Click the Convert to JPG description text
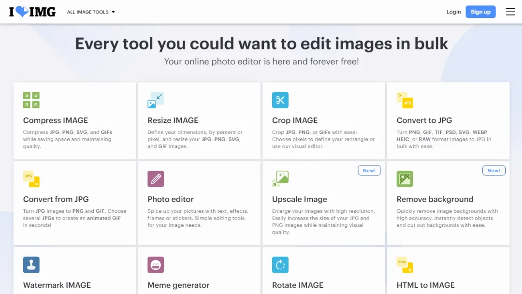The width and height of the screenshot is (522, 294). click(444, 139)
